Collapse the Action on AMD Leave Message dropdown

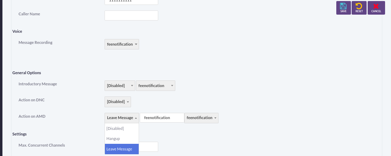tap(122, 118)
